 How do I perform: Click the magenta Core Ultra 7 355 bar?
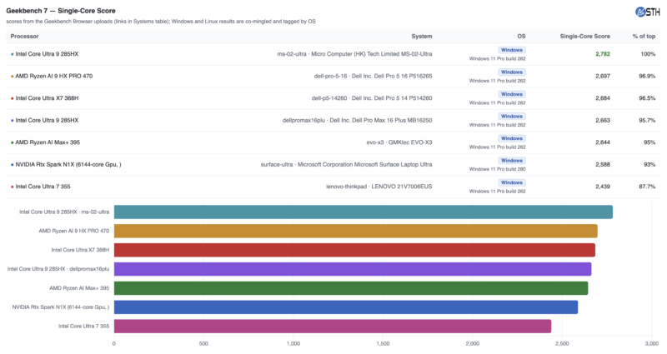(333, 327)
